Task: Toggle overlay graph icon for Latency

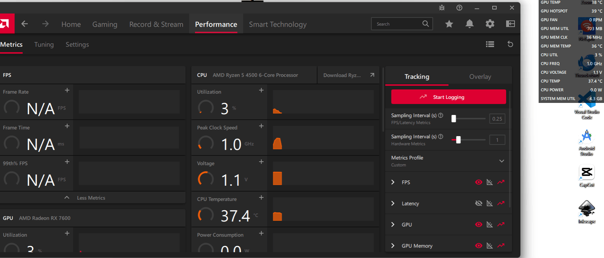Action: [x=490, y=203]
